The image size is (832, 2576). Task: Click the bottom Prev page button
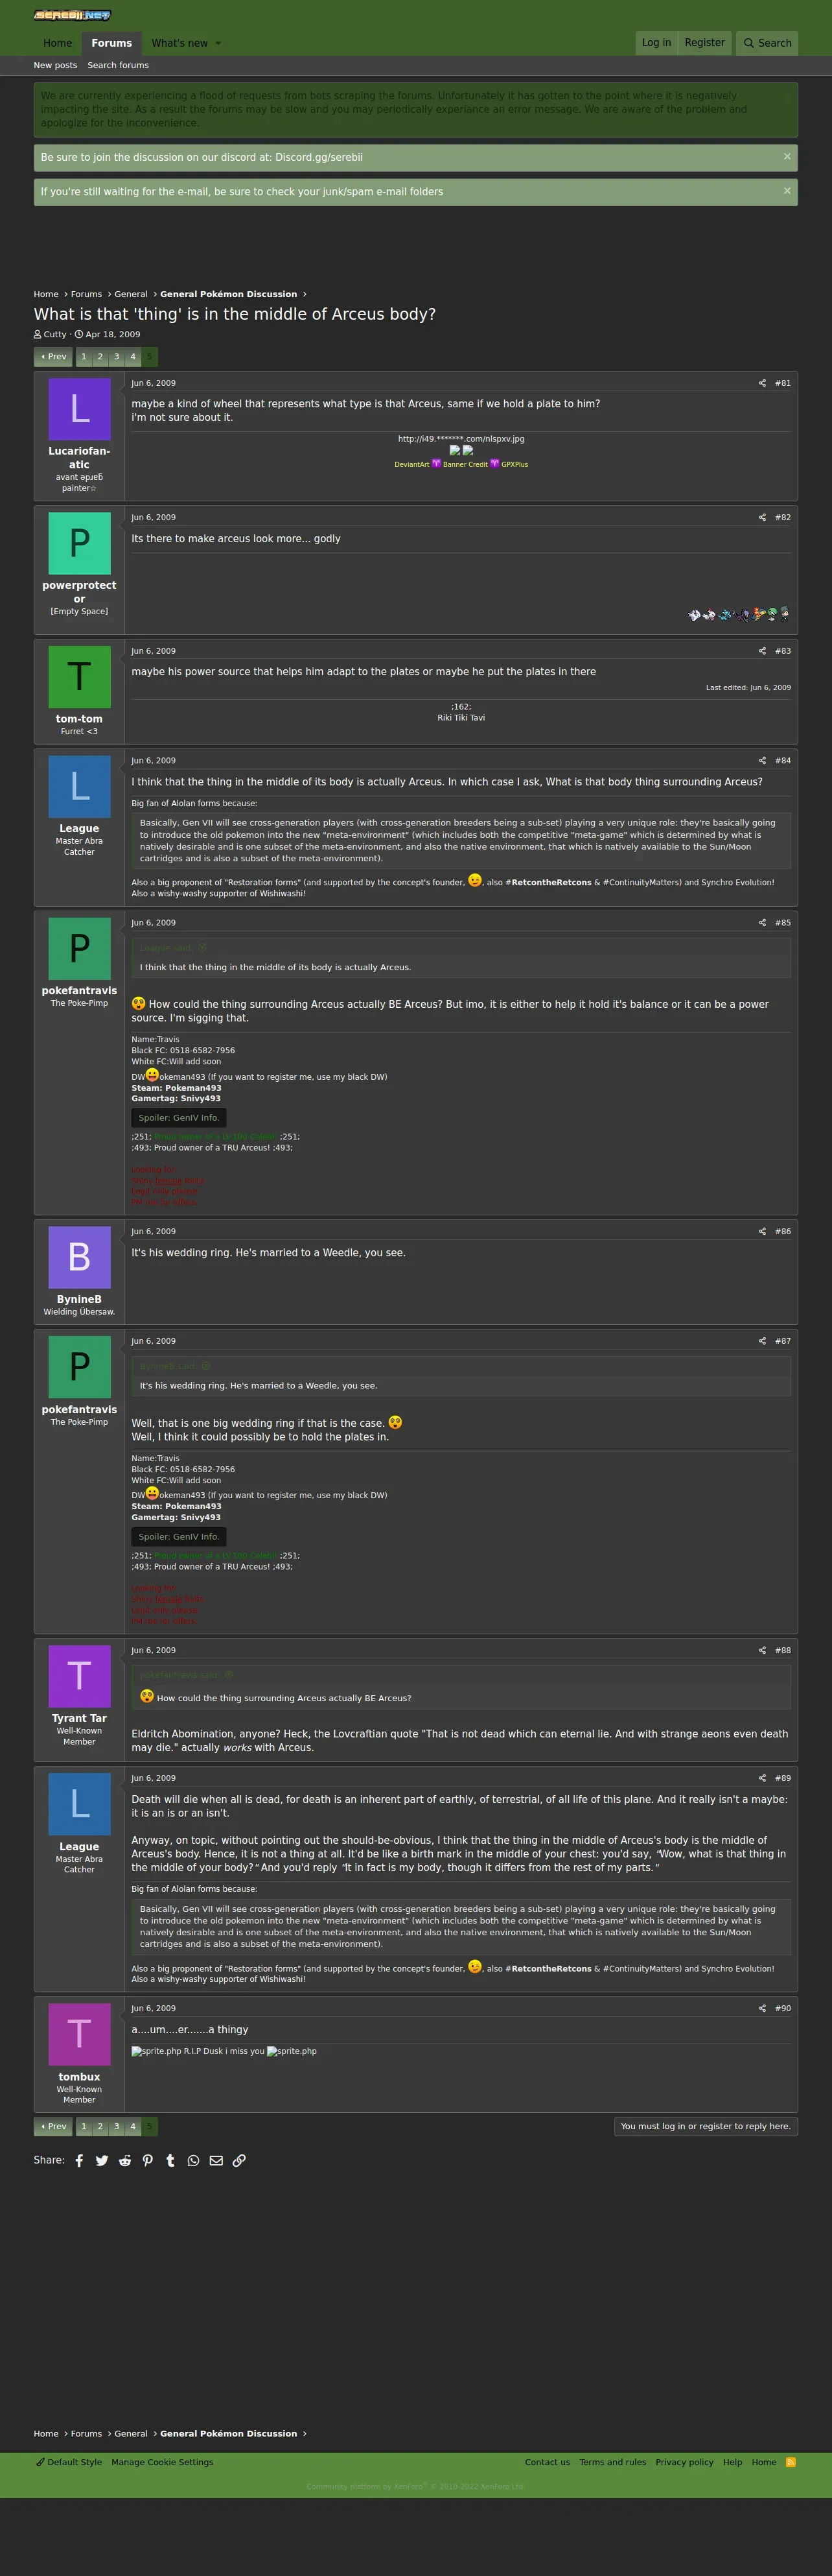53,2126
